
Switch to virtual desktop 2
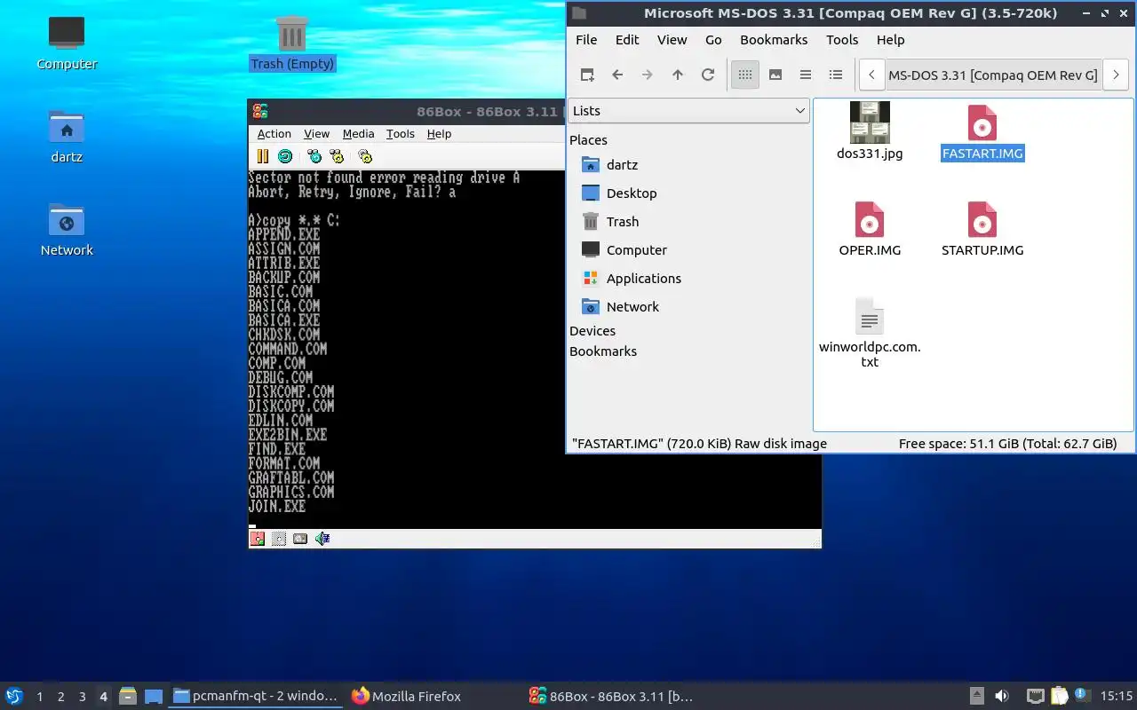pos(60,697)
